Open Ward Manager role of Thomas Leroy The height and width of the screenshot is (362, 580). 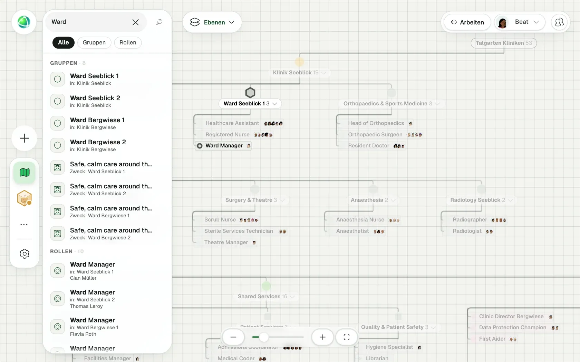[x=107, y=299]
